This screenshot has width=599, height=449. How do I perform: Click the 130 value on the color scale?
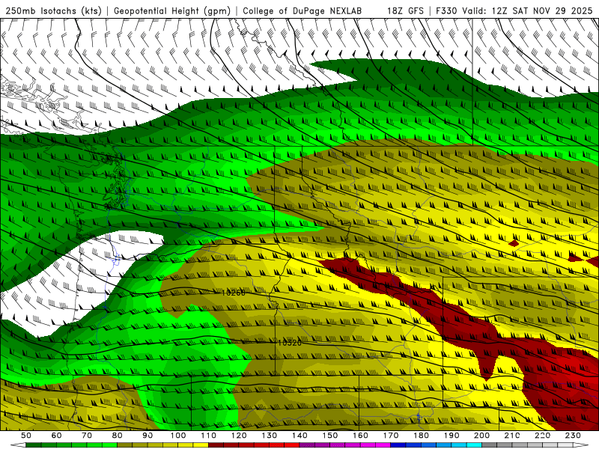click(270, 436)
